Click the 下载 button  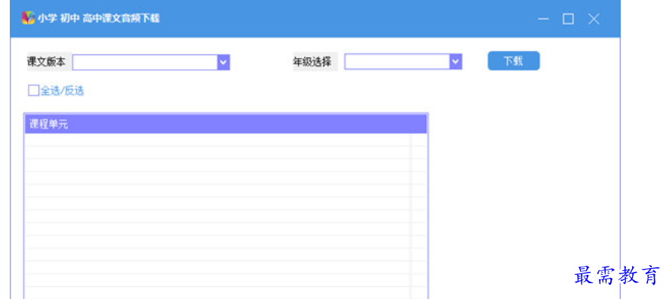coord(514,61)
